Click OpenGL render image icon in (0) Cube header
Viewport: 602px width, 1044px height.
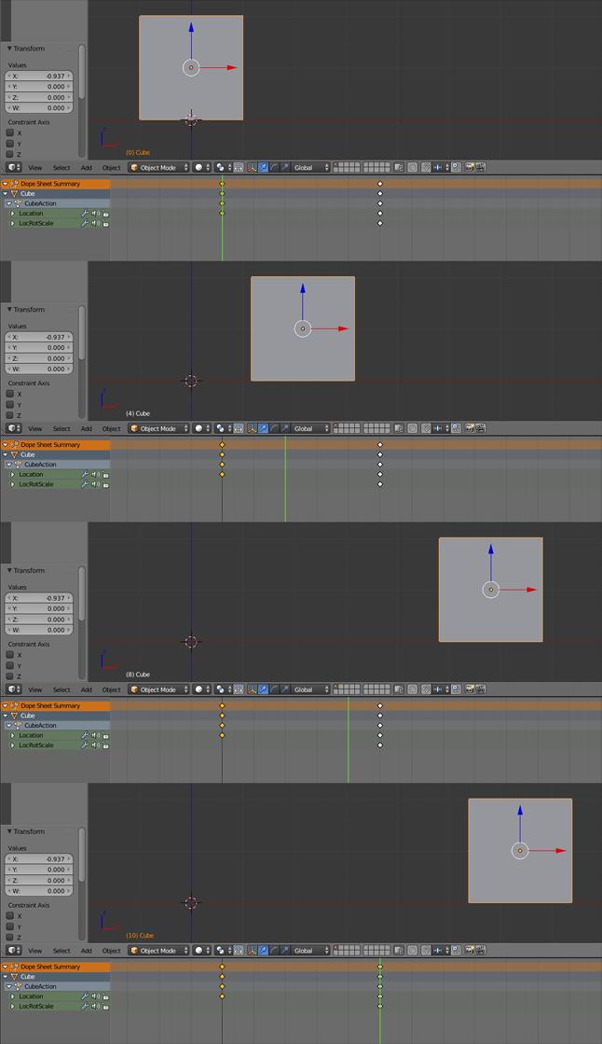(x=469, y=168)
